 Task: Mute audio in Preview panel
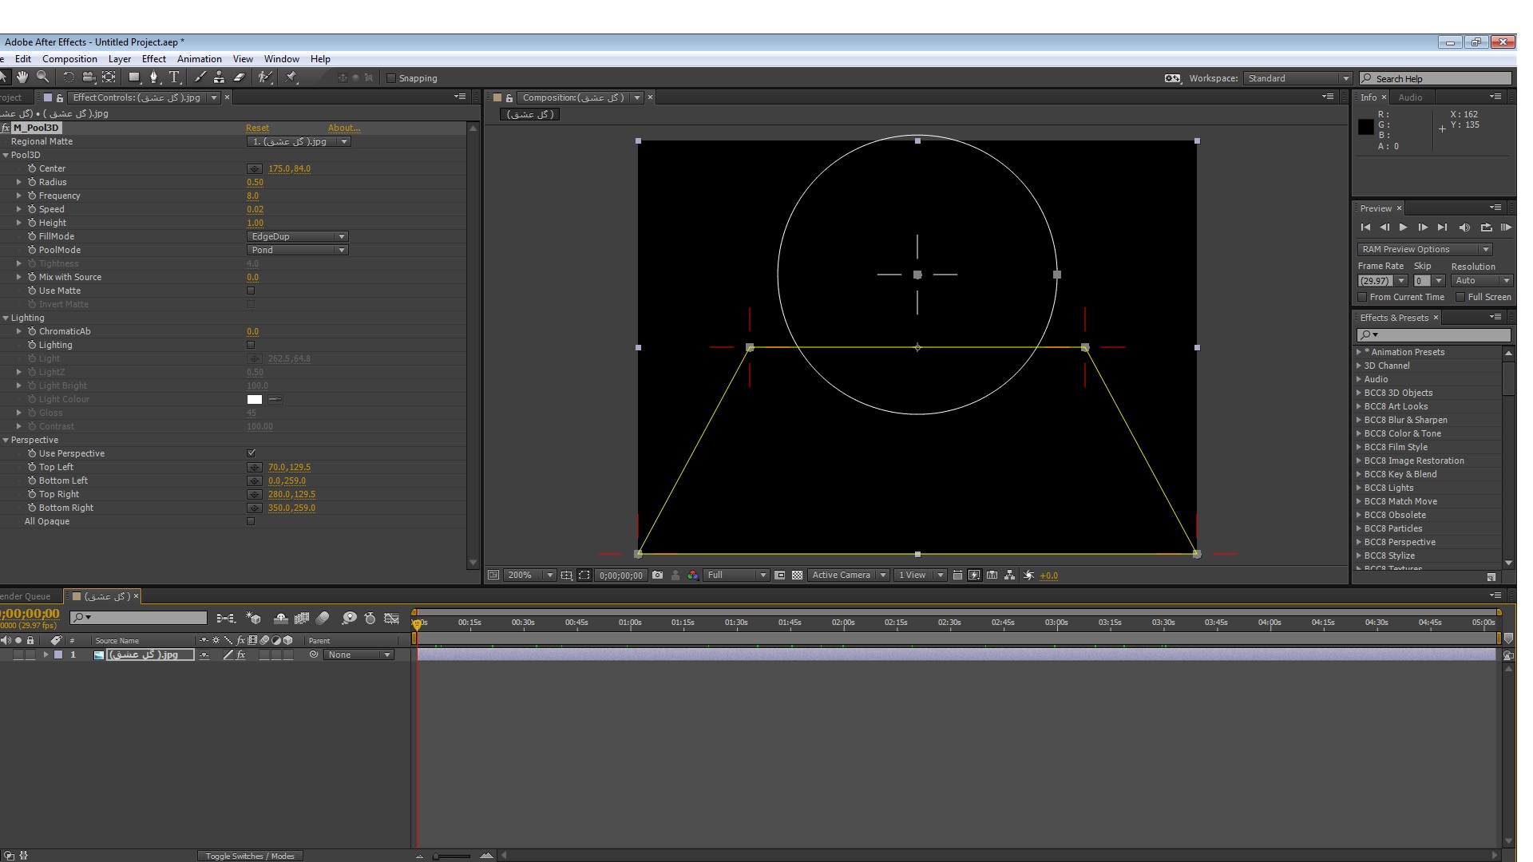click(1464, 227)
